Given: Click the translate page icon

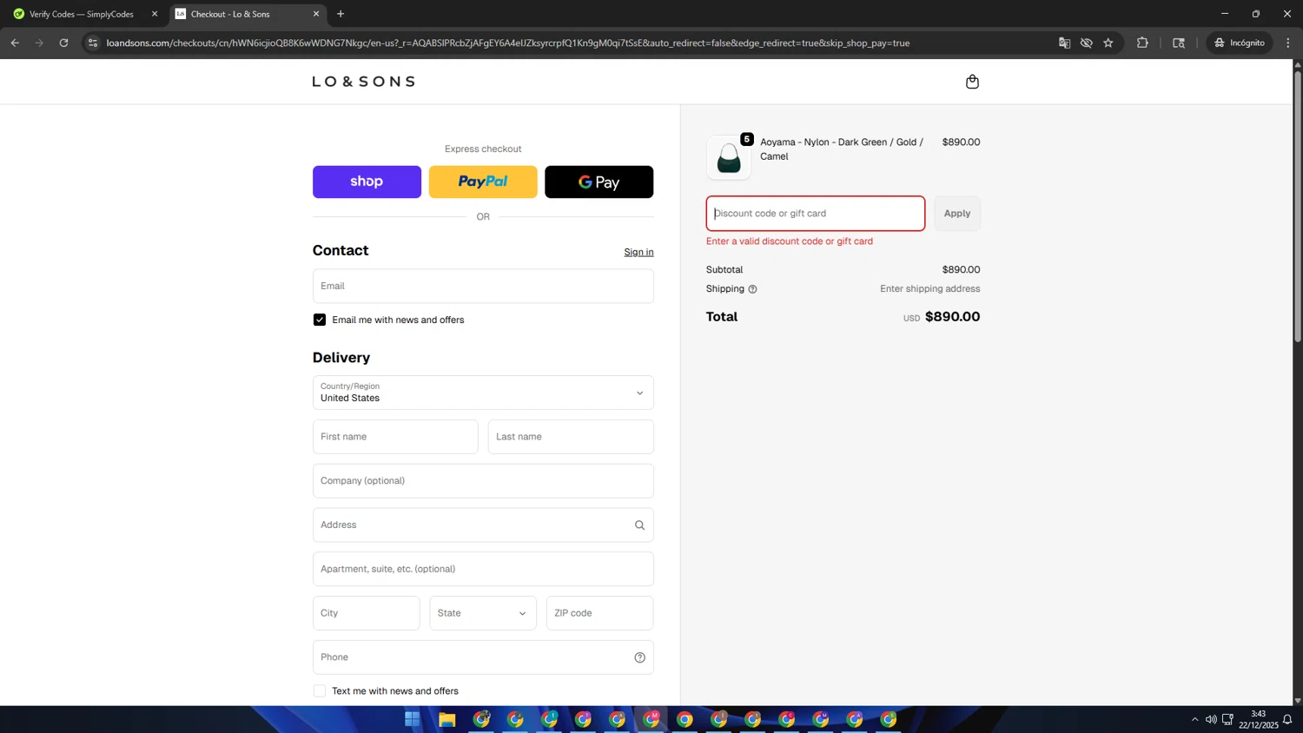Looking at the screenshot, I should tap(1064, 43).
